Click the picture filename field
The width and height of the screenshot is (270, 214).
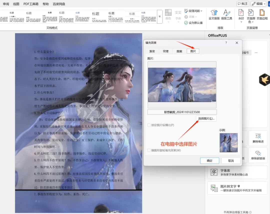point(182,112)
